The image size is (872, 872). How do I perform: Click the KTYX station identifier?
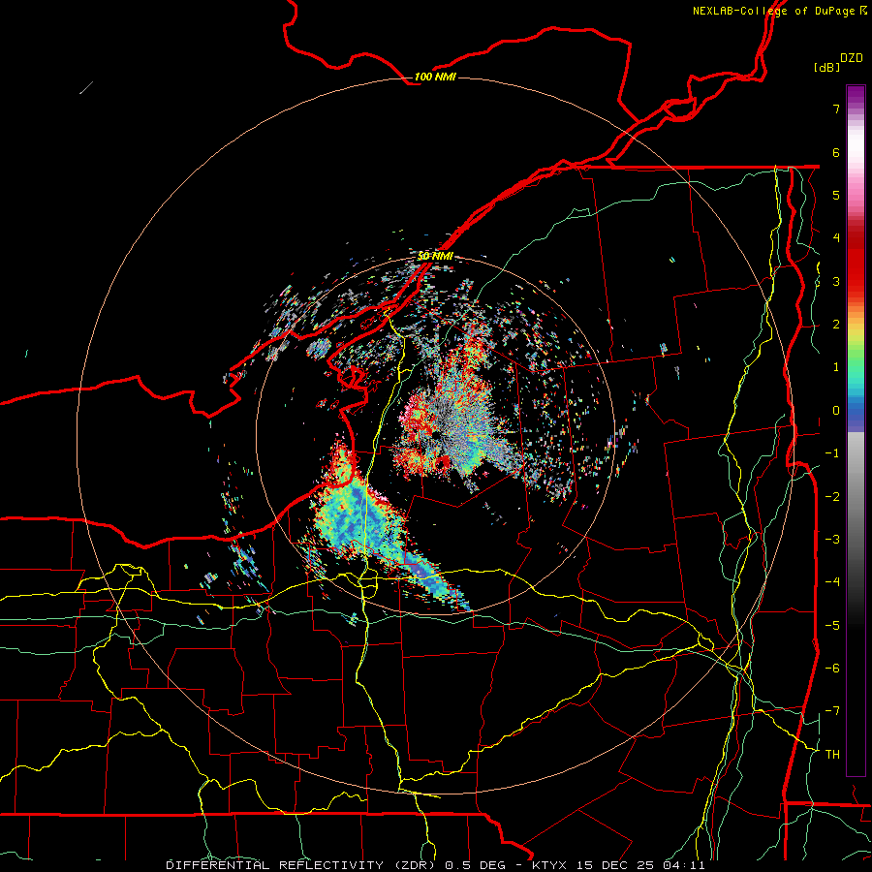coord(549,865)
